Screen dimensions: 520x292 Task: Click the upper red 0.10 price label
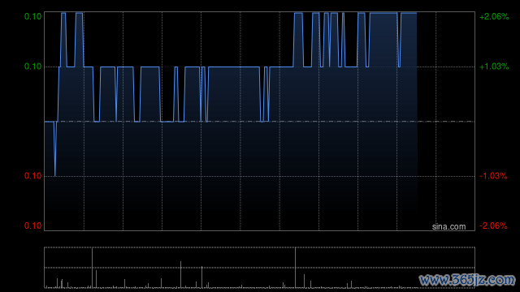click(32, 176)
